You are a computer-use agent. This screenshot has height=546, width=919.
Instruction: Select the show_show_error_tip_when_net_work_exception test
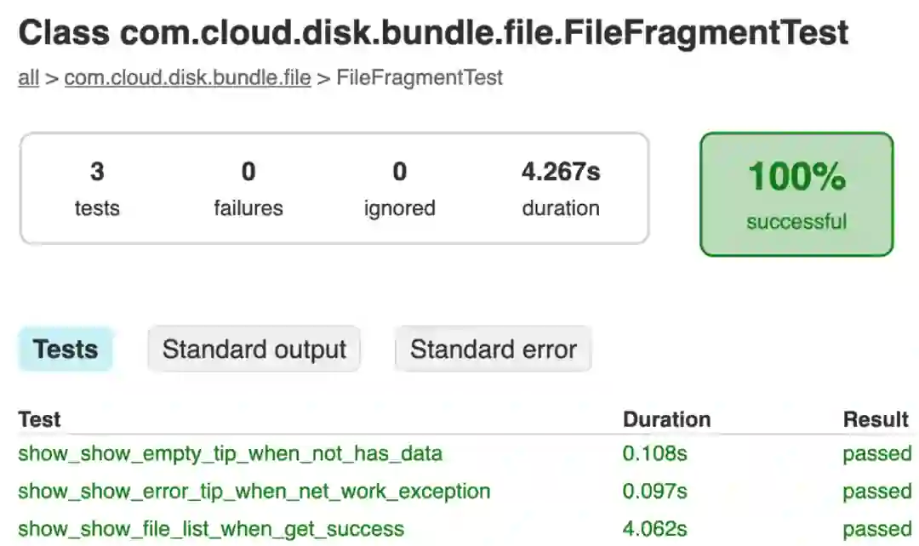[254, 491]
